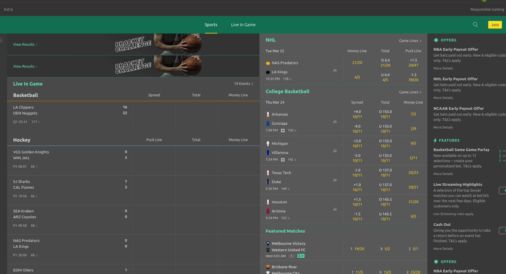Open 66 markets for Sharks vs Flames
506x274 pixels.
point(34,196)
